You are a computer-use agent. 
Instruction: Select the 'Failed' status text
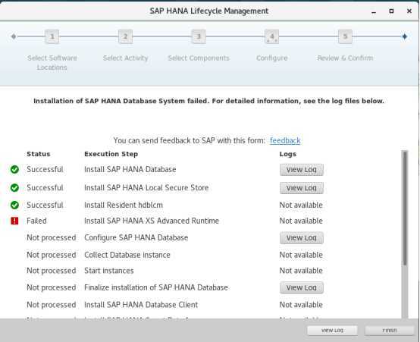point(36,221)
